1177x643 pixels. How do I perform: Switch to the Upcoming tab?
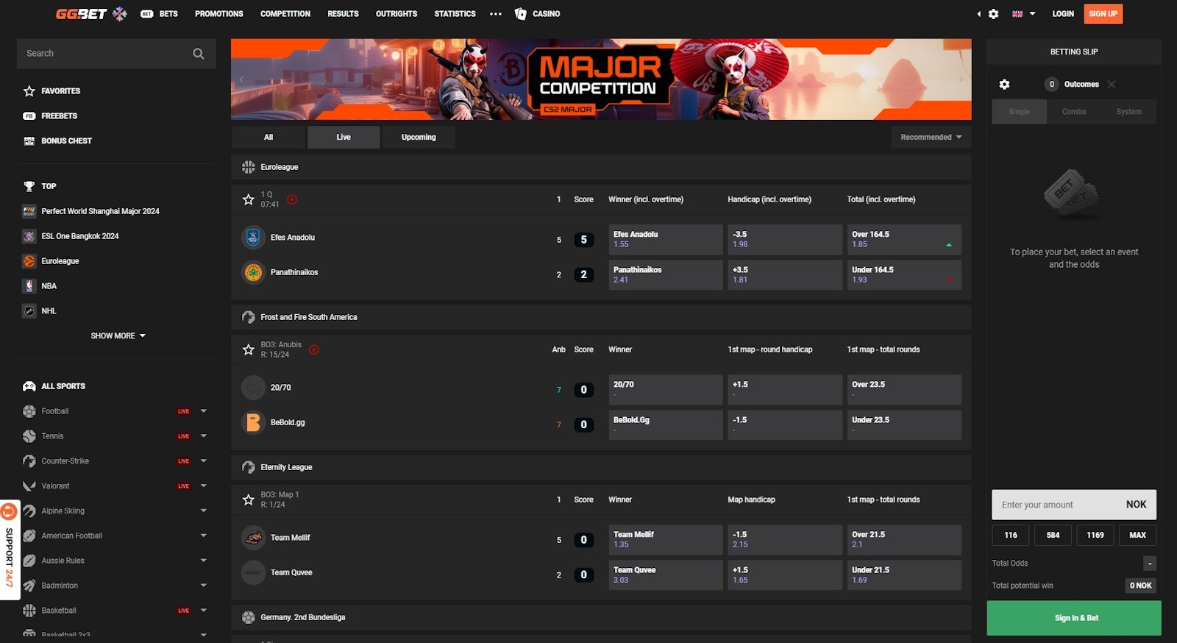click(419, 138)
